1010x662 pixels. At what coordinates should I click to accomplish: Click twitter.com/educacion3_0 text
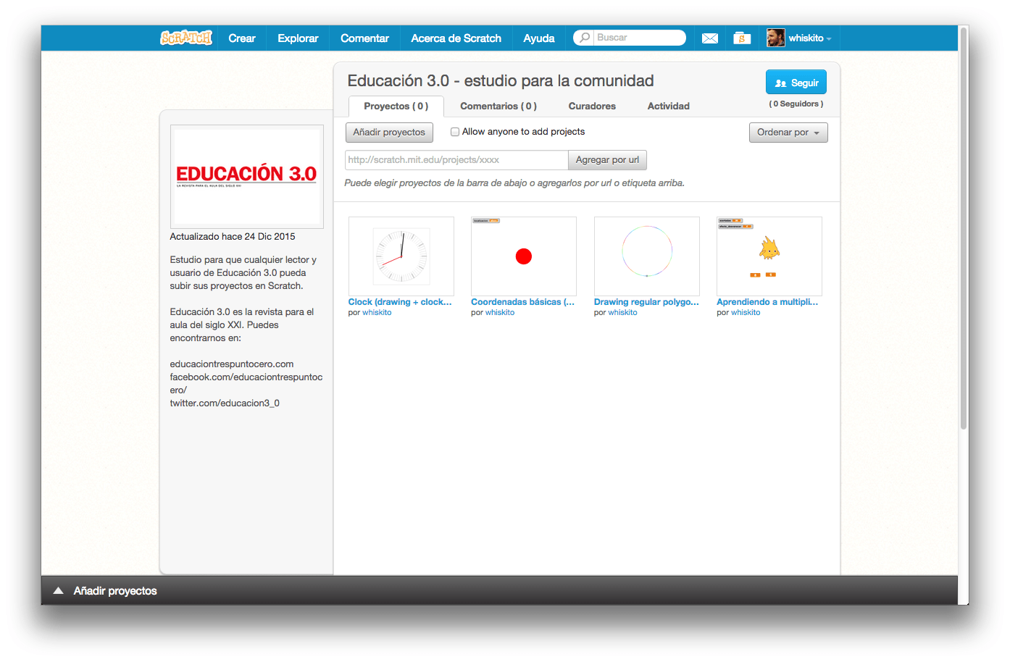point(225,403)
